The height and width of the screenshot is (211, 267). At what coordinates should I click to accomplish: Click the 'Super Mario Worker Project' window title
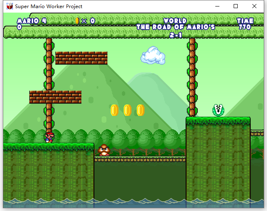click(48, 6)
